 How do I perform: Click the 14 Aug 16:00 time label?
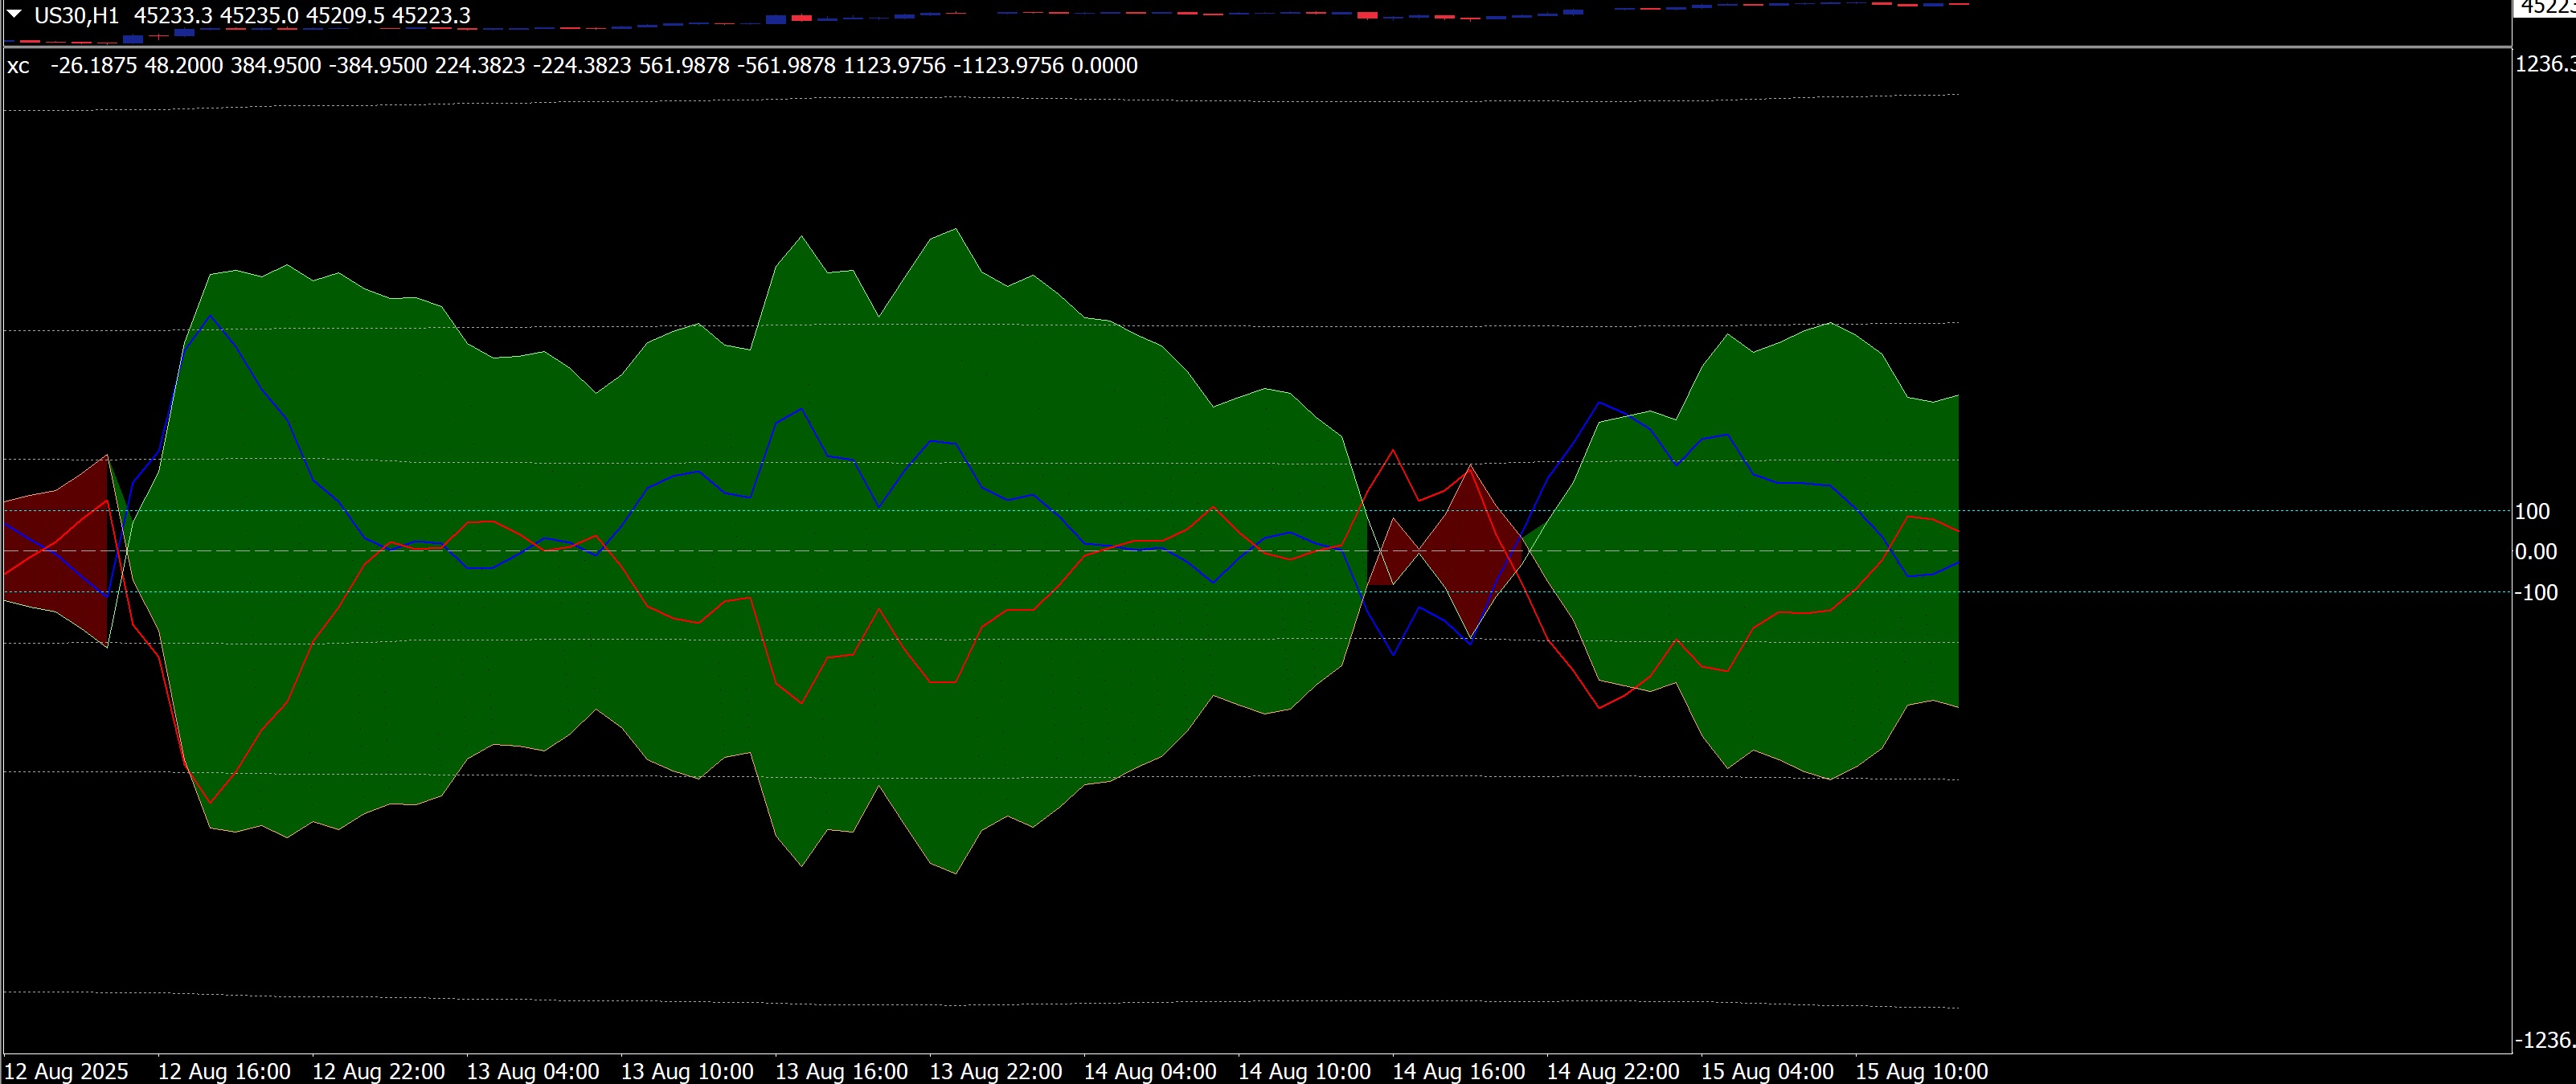pyautogui.click(x=1459, y=1071)
